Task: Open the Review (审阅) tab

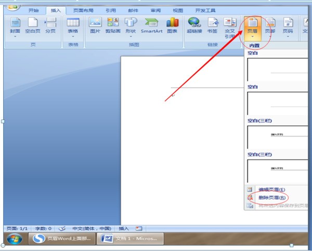Action: pos(155,10)
